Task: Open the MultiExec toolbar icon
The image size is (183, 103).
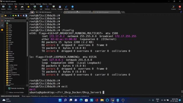Action: pyautogui.click(x=47, y=8)
